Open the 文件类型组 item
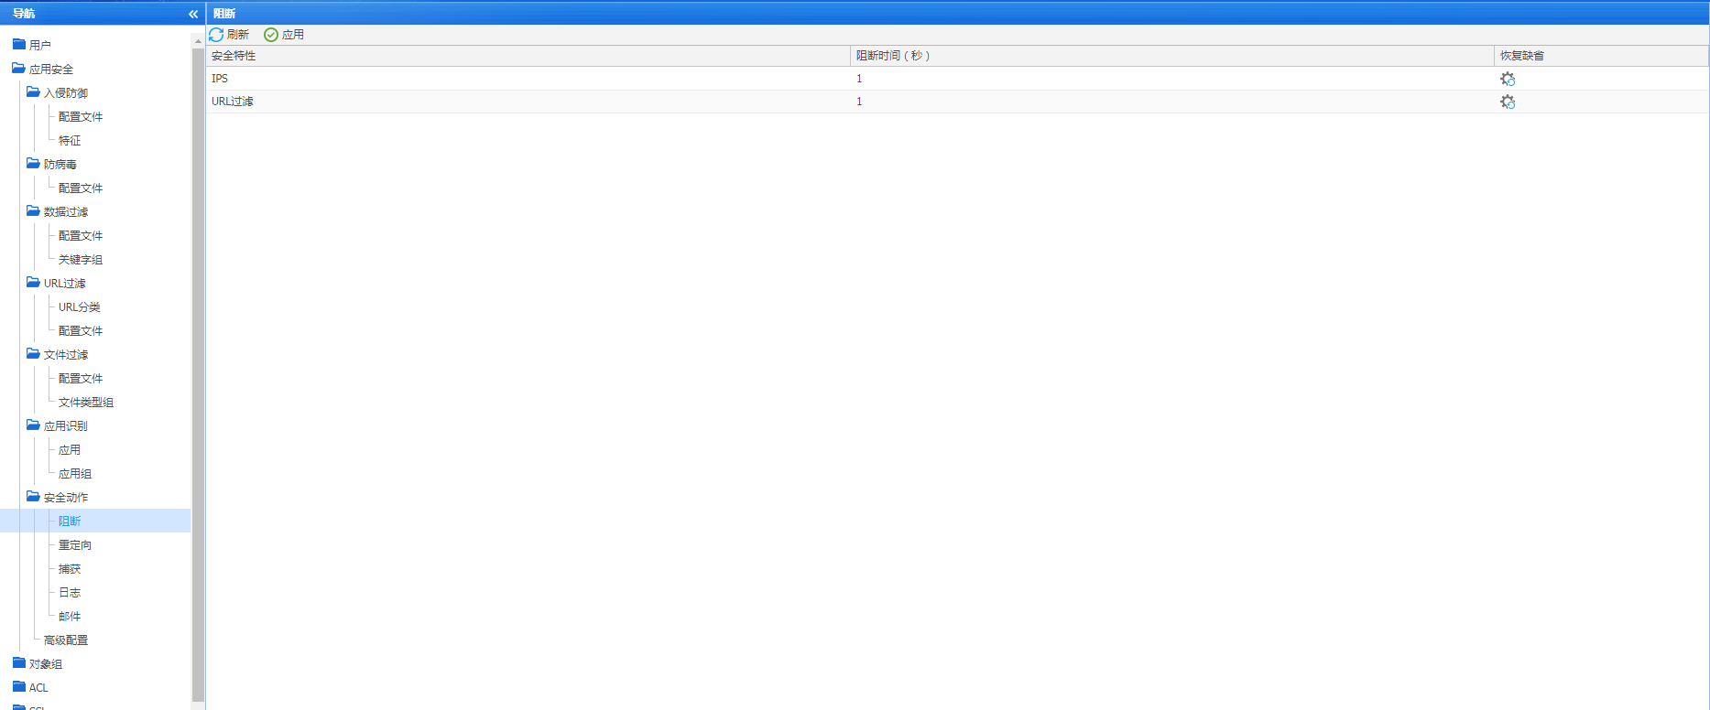 point(86,403)
